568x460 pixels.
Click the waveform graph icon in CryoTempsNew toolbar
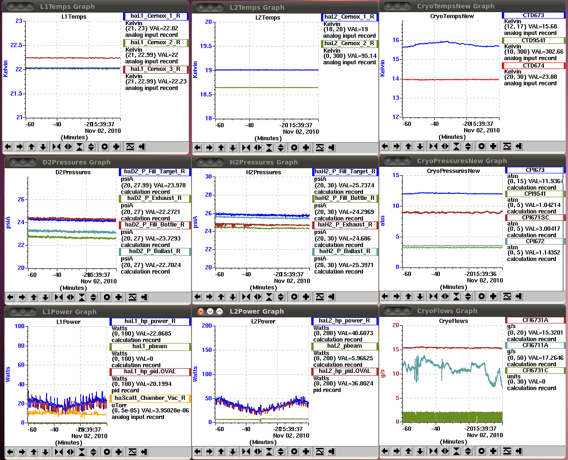pos(506,146)
